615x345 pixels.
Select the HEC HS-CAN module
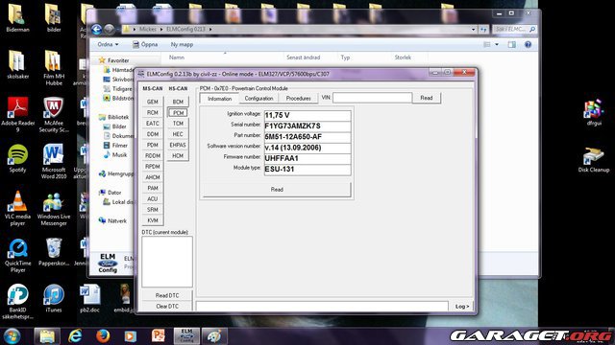pyautogui.click(x=178, y=134)
